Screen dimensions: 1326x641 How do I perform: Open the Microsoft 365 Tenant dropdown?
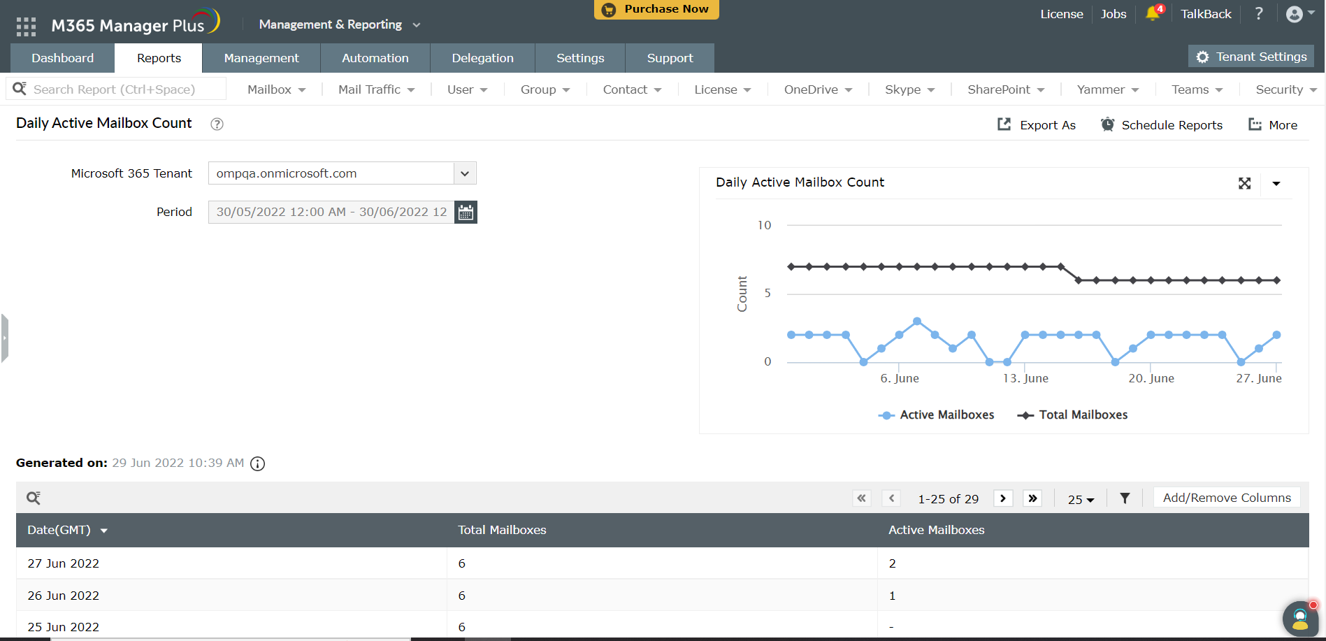[x=343, y=173]
